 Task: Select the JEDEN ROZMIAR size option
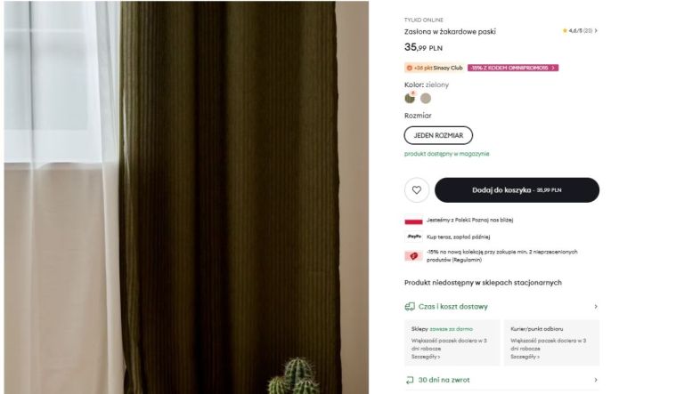[438, 135]
